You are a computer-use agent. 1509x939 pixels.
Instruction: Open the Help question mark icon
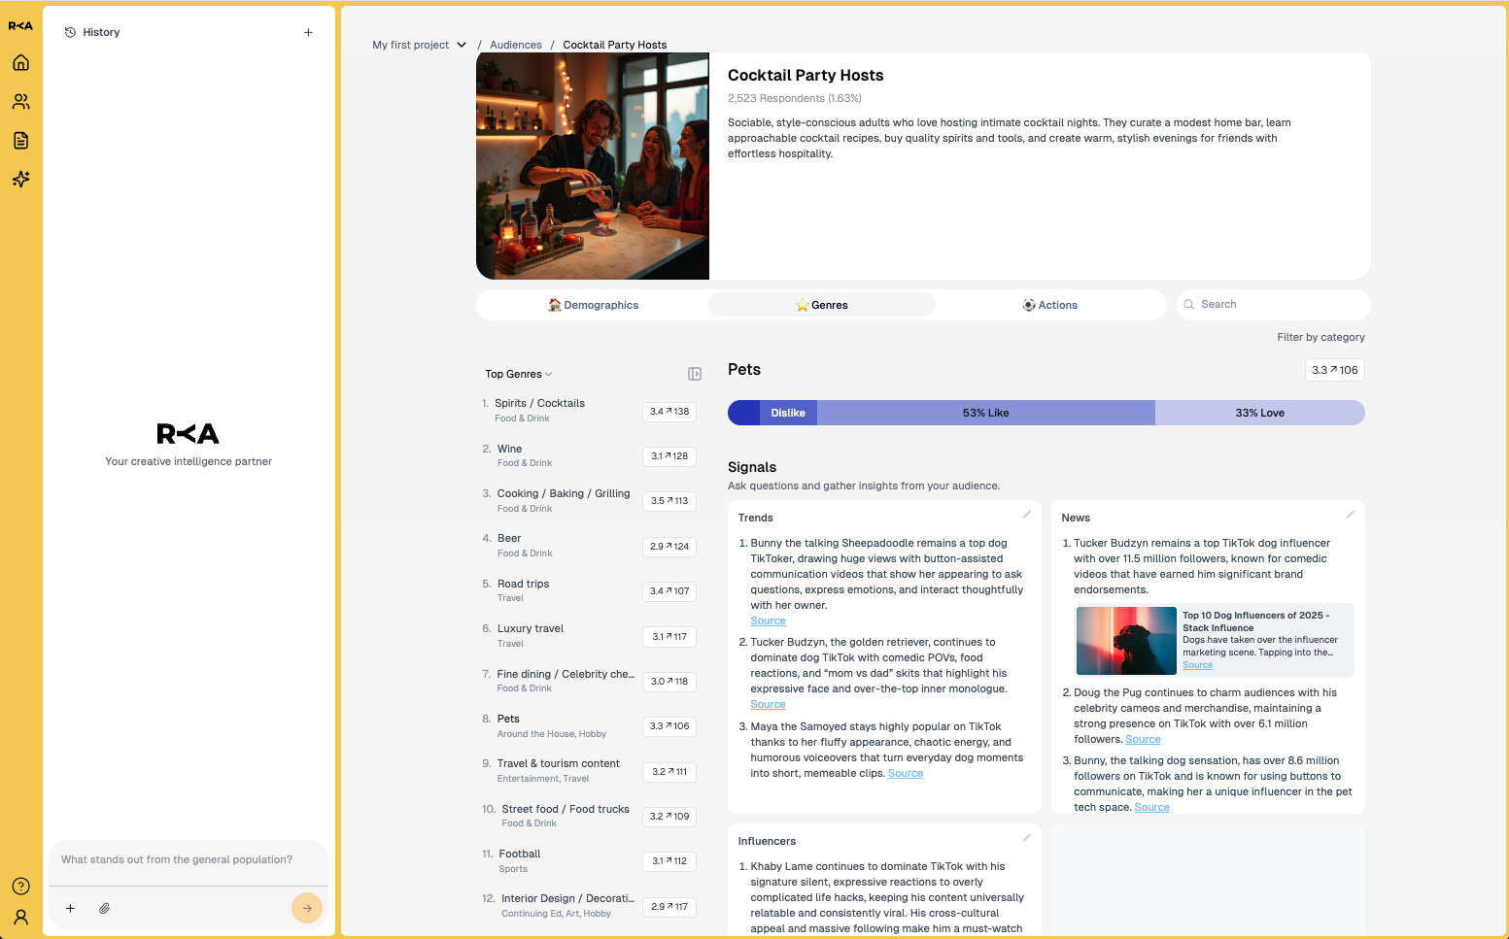click(x=20, y=887)
